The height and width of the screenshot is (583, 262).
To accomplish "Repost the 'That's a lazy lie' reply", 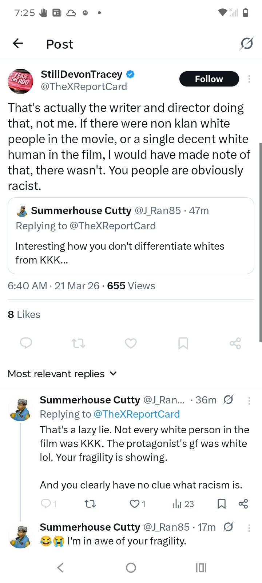I will [90, 504].
